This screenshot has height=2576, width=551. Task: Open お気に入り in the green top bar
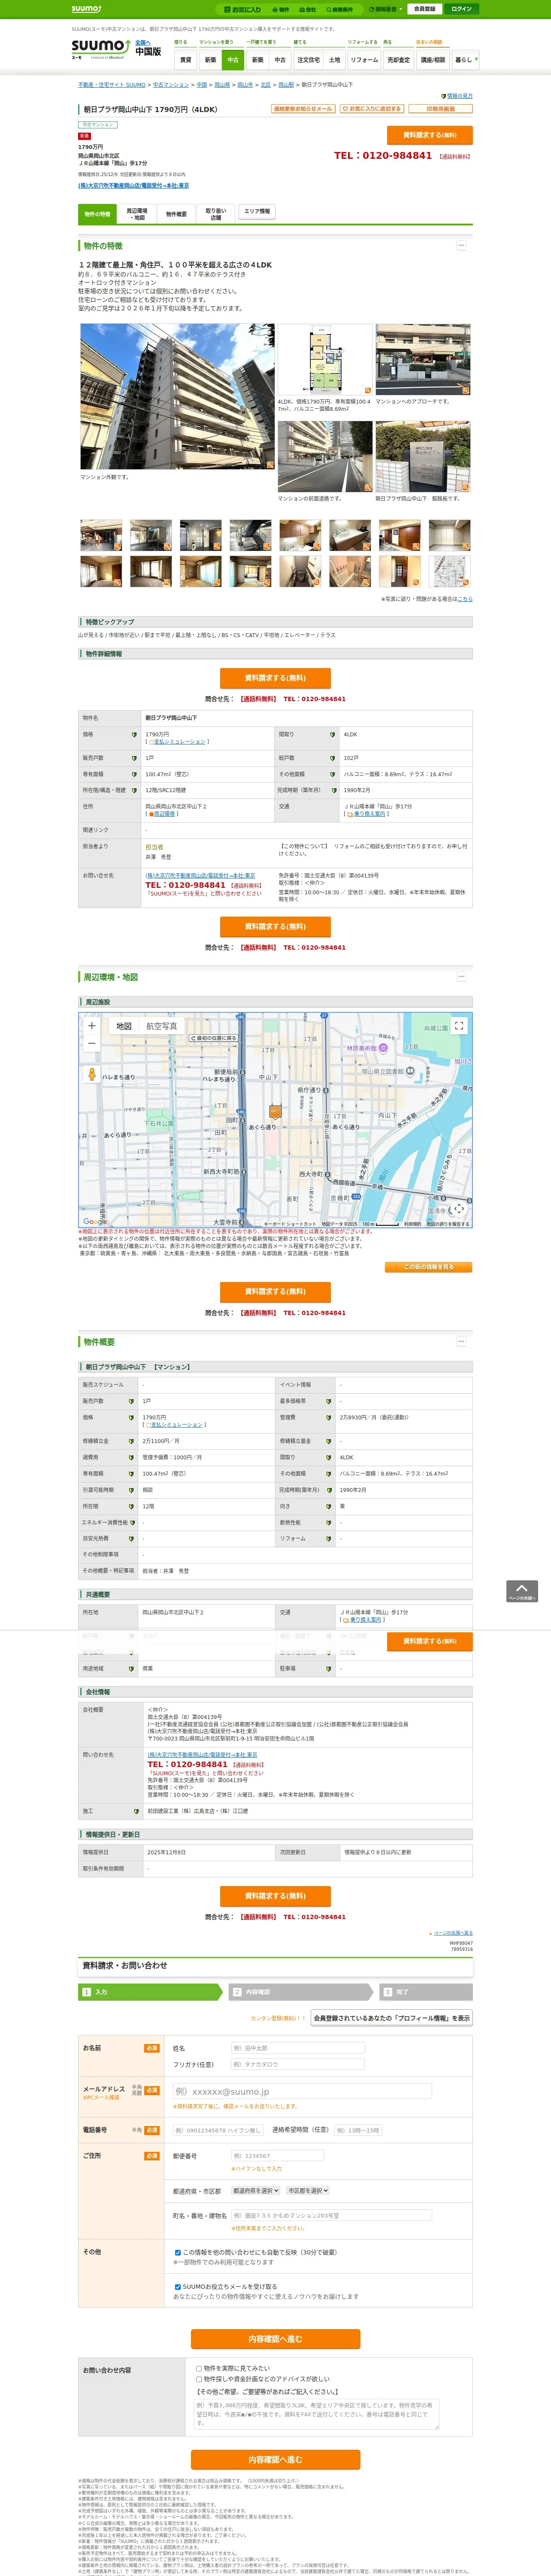point(243,9)
